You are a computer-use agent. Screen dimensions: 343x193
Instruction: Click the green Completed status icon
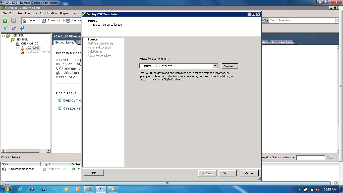[x=73, y=169]
